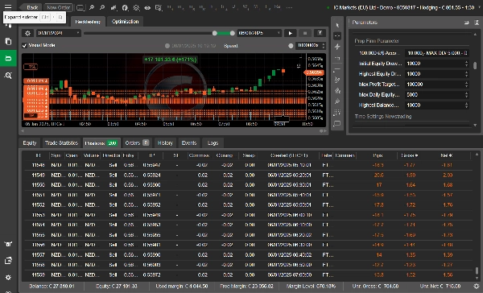Click the sidebar icon above the gear

pos(8,261)
